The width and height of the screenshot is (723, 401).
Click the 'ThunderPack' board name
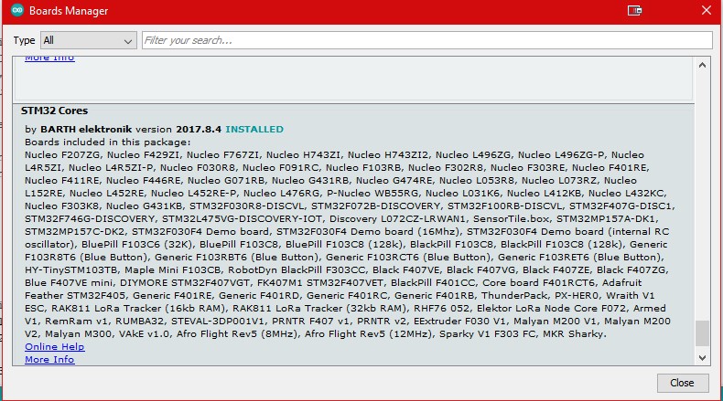[514, 296]
